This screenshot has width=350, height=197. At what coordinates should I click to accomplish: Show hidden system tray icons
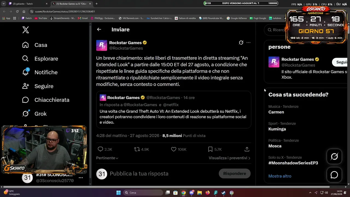pos(310,193)
